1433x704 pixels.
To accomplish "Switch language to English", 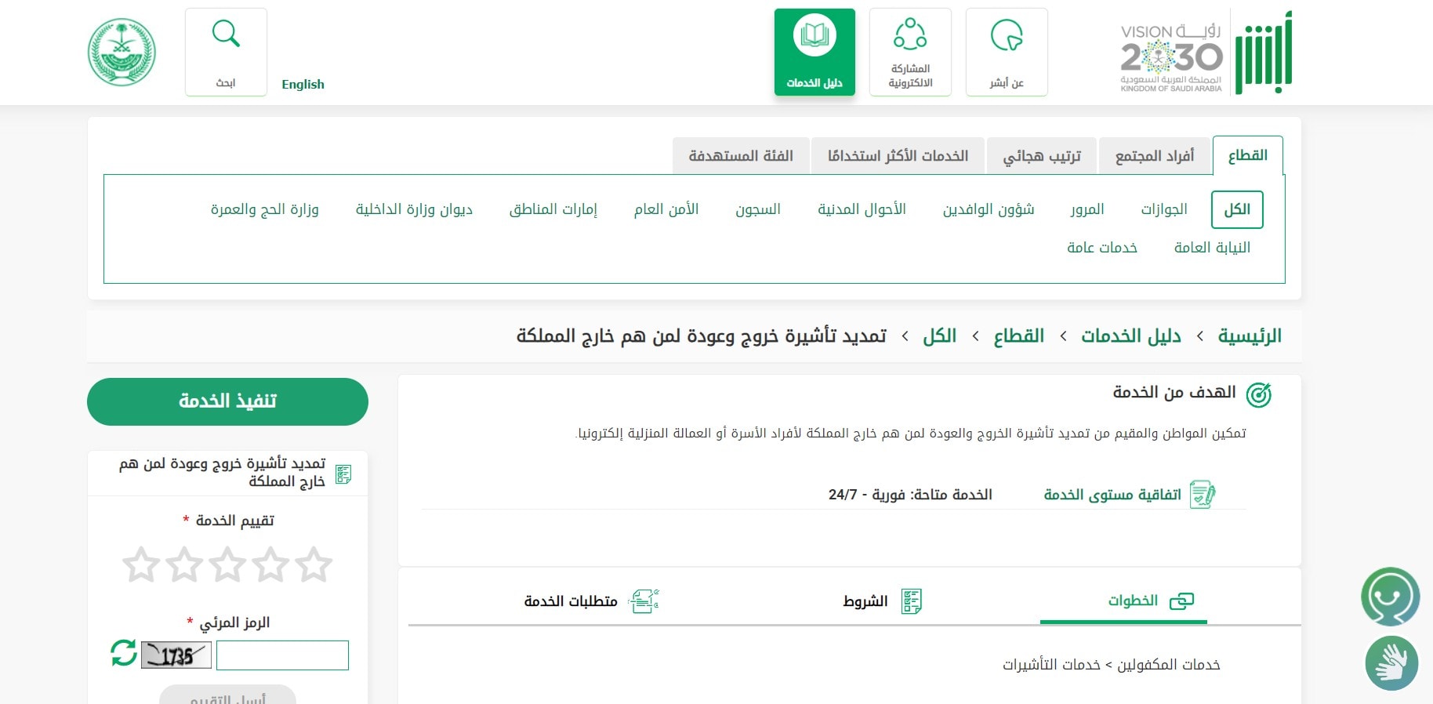I will click(303, 84).
